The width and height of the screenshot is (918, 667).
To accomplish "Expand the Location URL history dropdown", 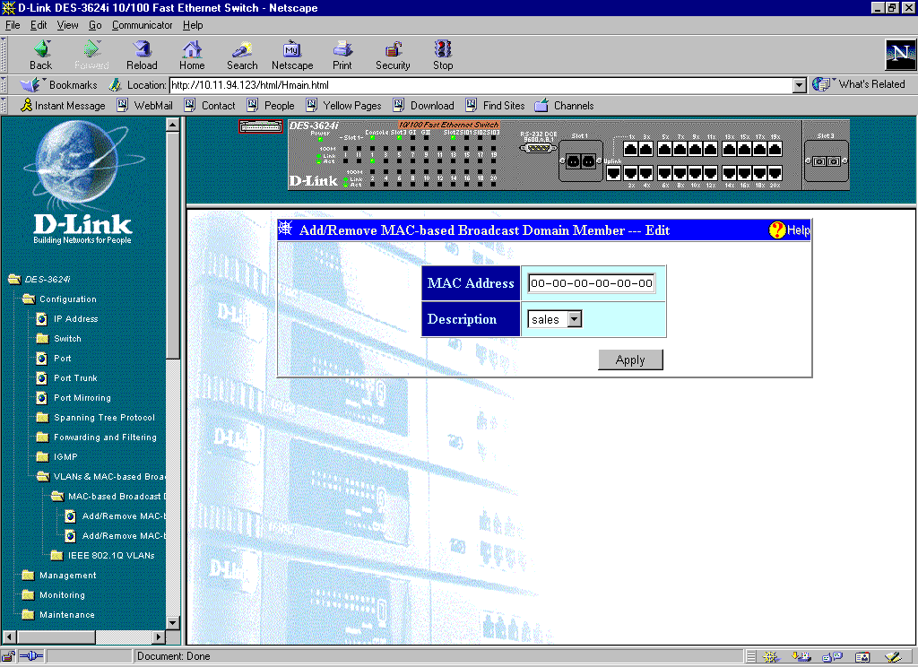I will (x=800, y=85).
